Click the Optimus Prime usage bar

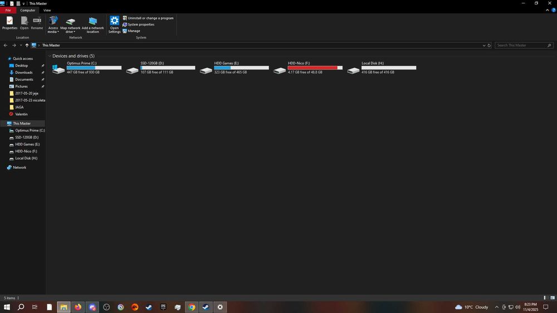tap(94, 68)
